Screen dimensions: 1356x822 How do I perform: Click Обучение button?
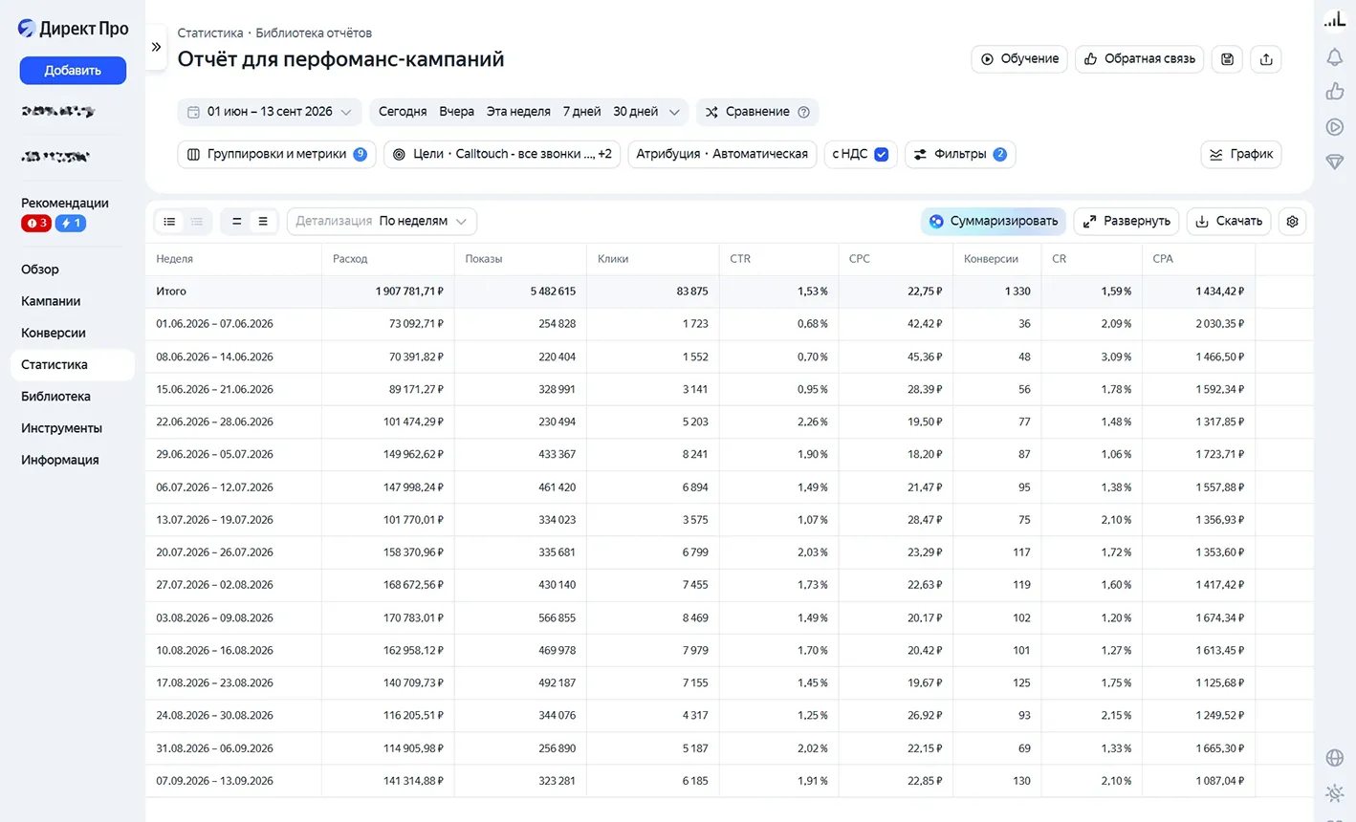[1019, 59]
